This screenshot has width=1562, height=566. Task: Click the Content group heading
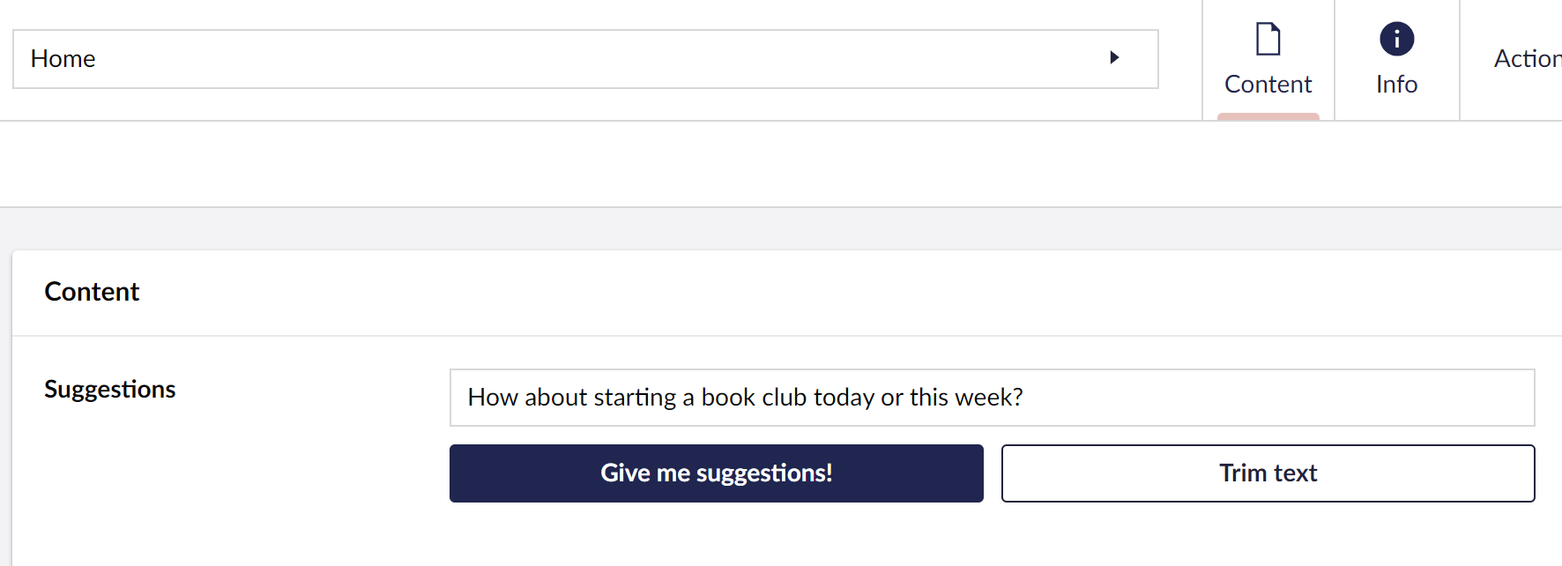pyautogui.click(x=92, y=292)
